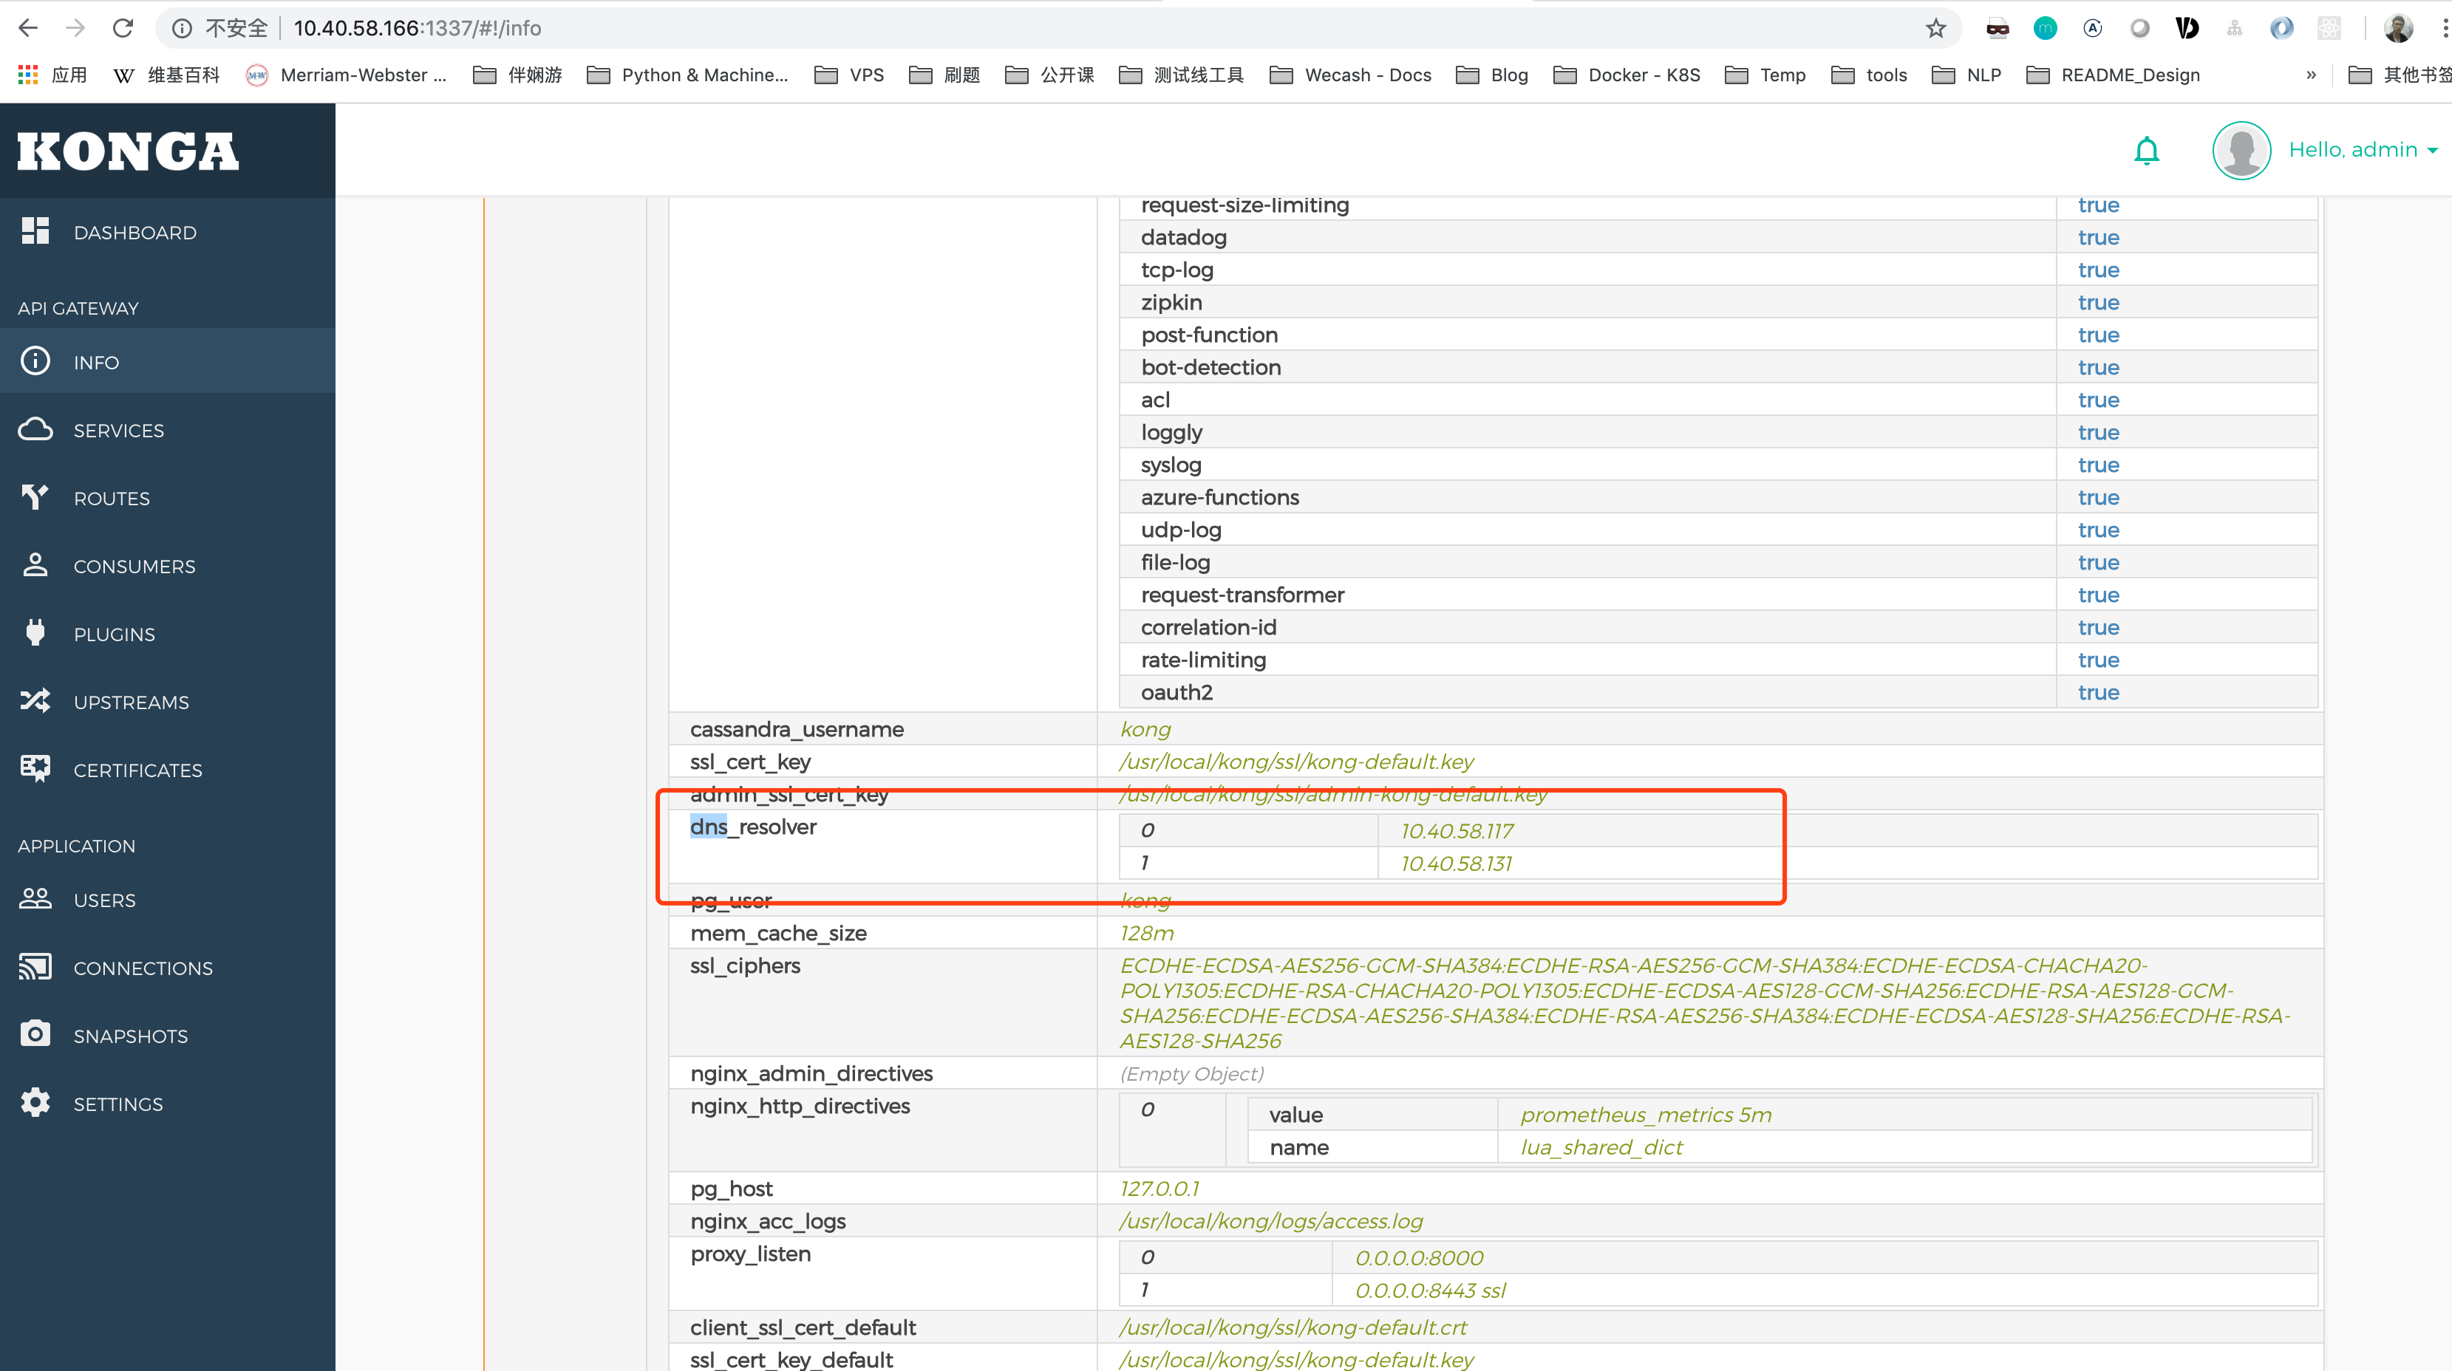
Task: Open the Temp bookmark folder
Action: [1765, 74]
